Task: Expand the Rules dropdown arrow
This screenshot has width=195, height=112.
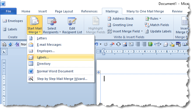Action: point(160,19)
